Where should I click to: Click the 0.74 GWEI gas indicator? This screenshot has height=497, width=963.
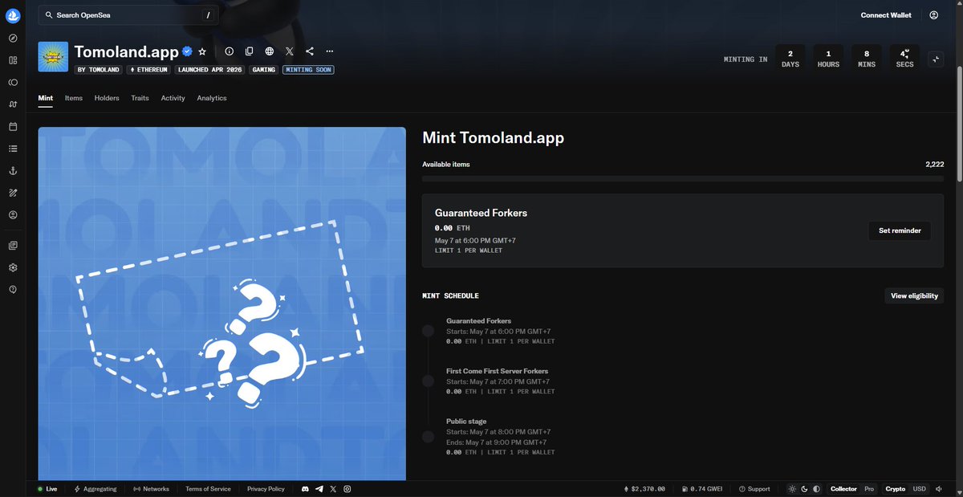(x=704, y=489)
